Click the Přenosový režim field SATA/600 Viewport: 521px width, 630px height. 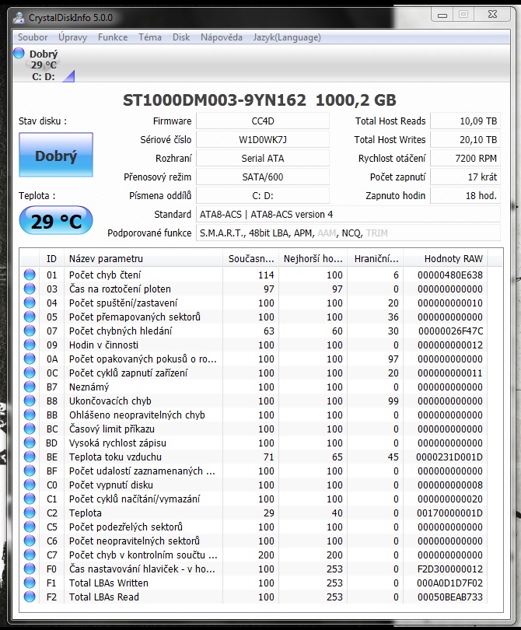click(x=263, y=177)
